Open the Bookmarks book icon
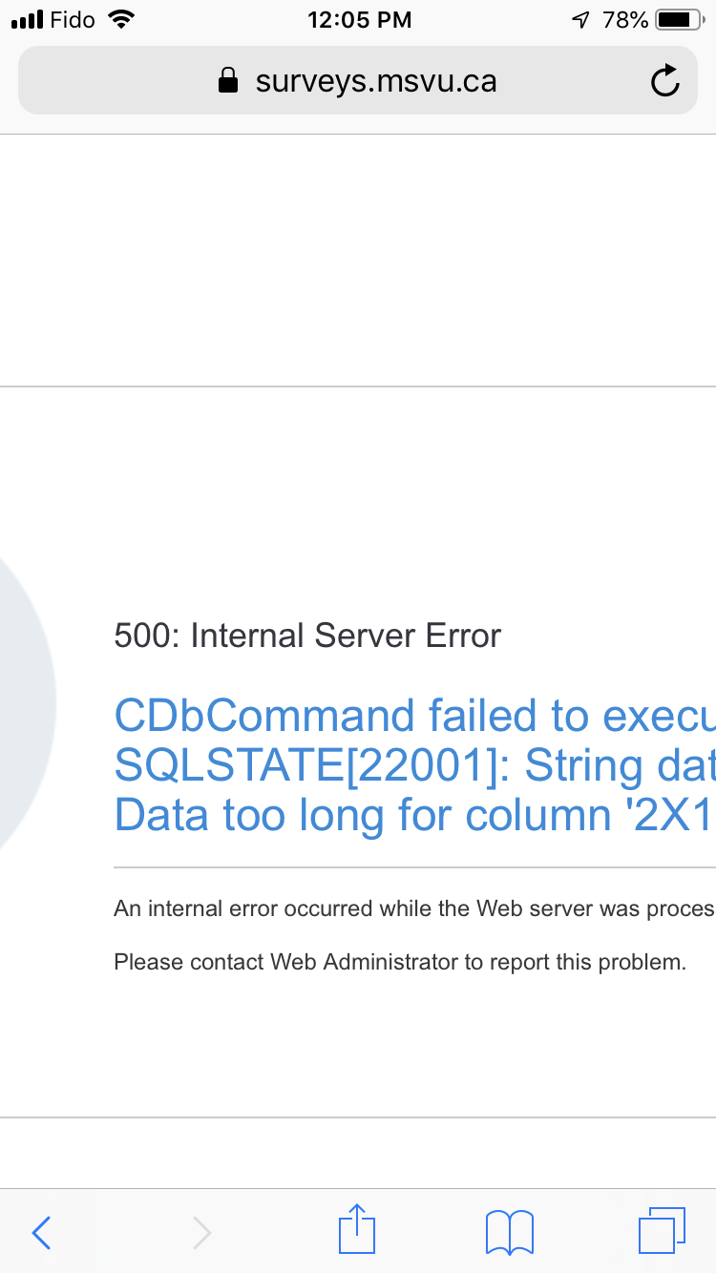The image size is (716, 1273). click(x=510, y=1232)
